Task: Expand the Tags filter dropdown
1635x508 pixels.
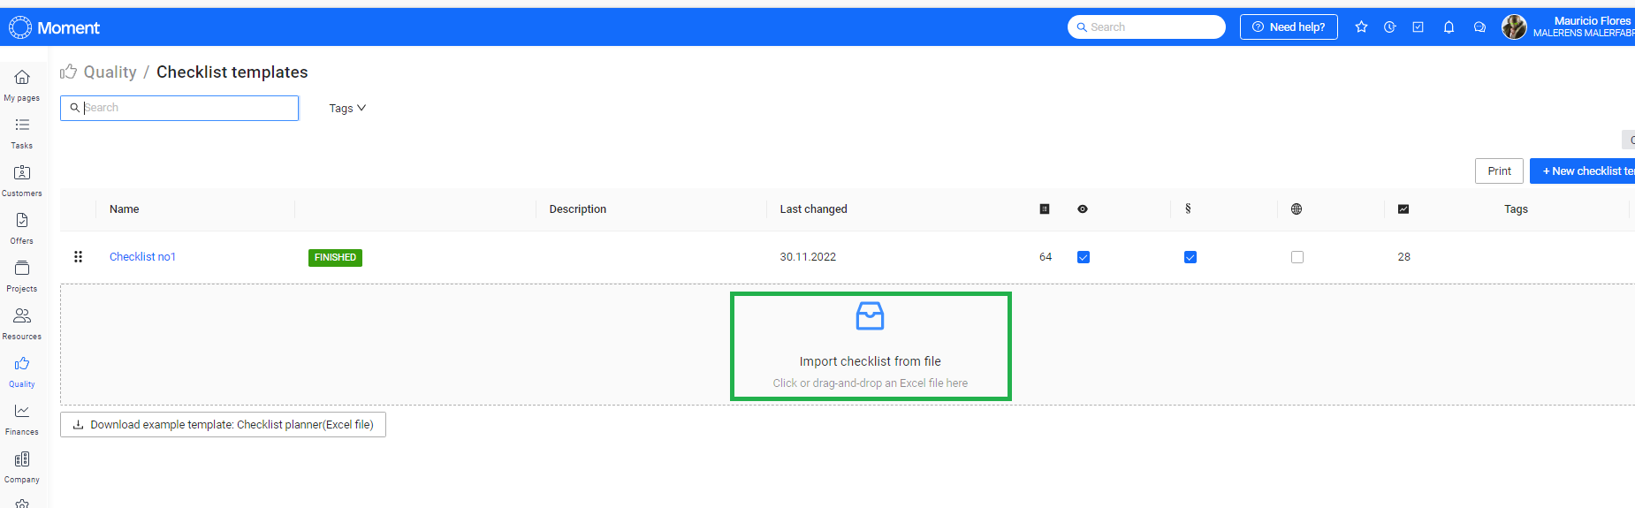Action: point(346,109)
